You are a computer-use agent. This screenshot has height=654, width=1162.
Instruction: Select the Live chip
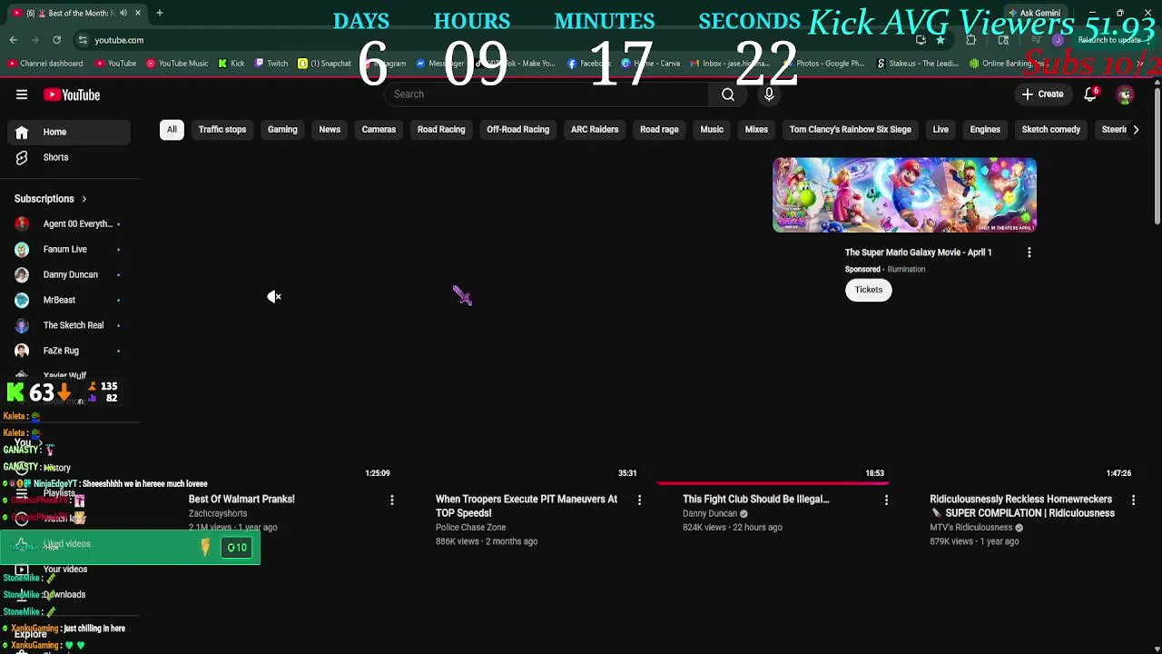(x=940, y=130)
